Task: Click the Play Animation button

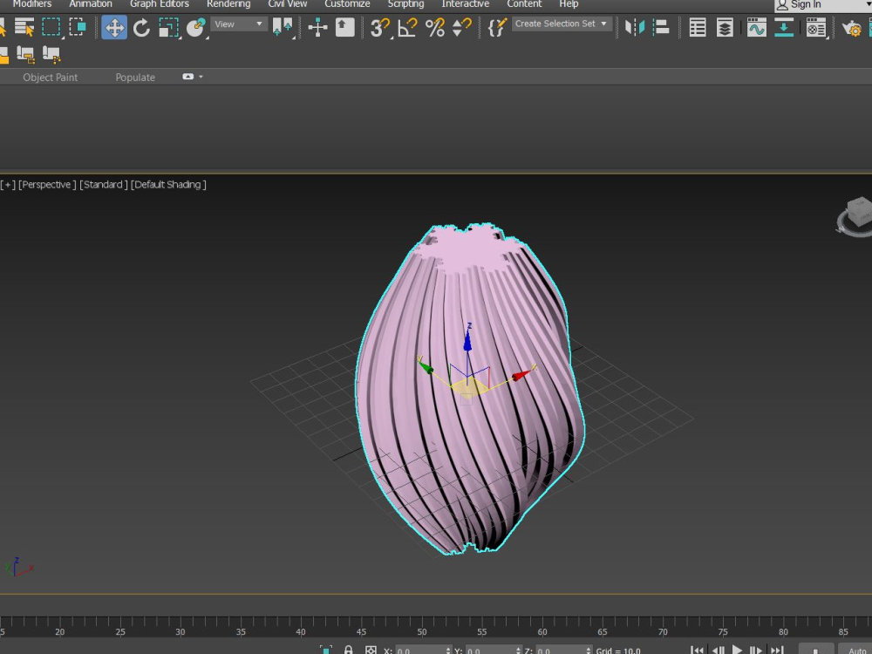Action: coord(737,649)
